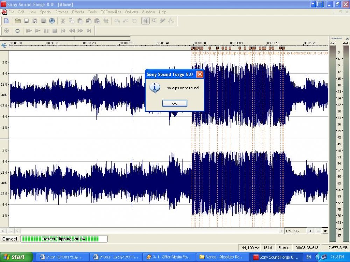Click the Pause transport button

[46, 31]
